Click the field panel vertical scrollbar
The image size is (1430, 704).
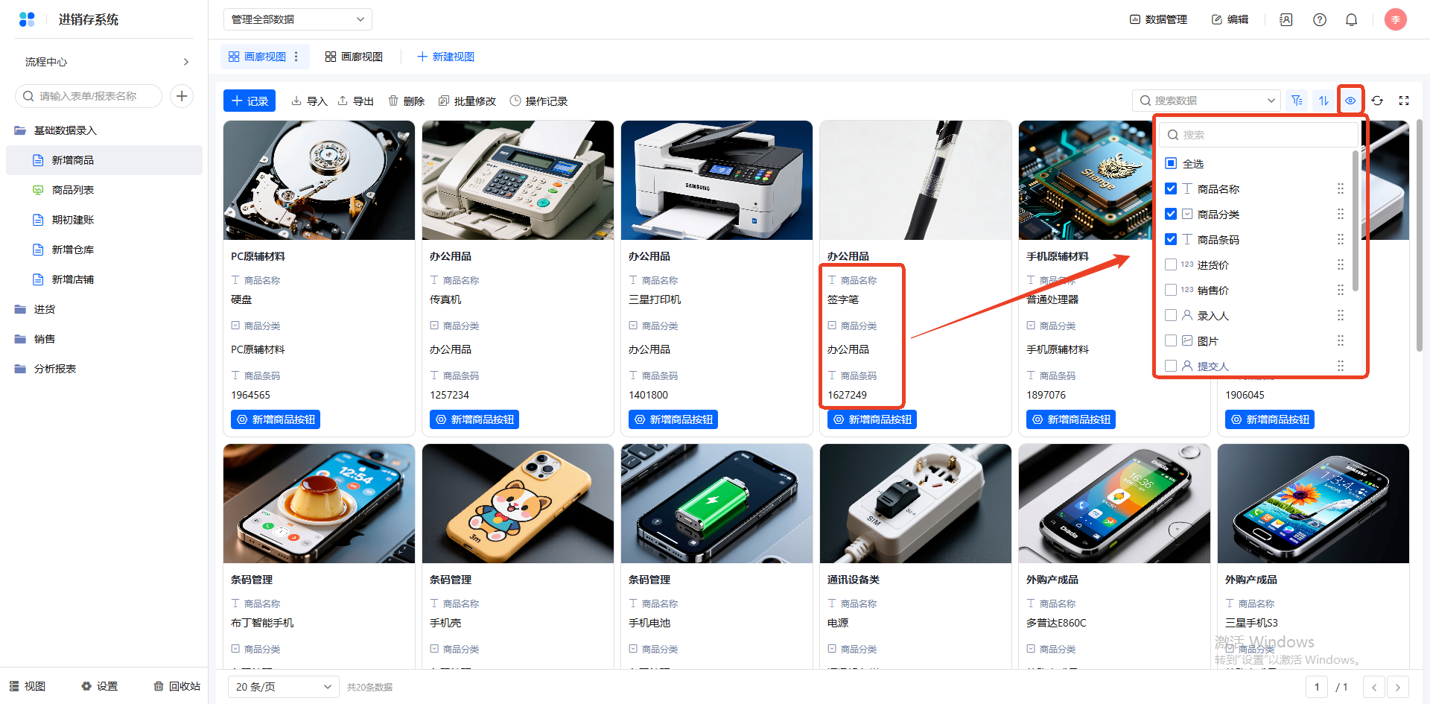(x=1355, y=223)
